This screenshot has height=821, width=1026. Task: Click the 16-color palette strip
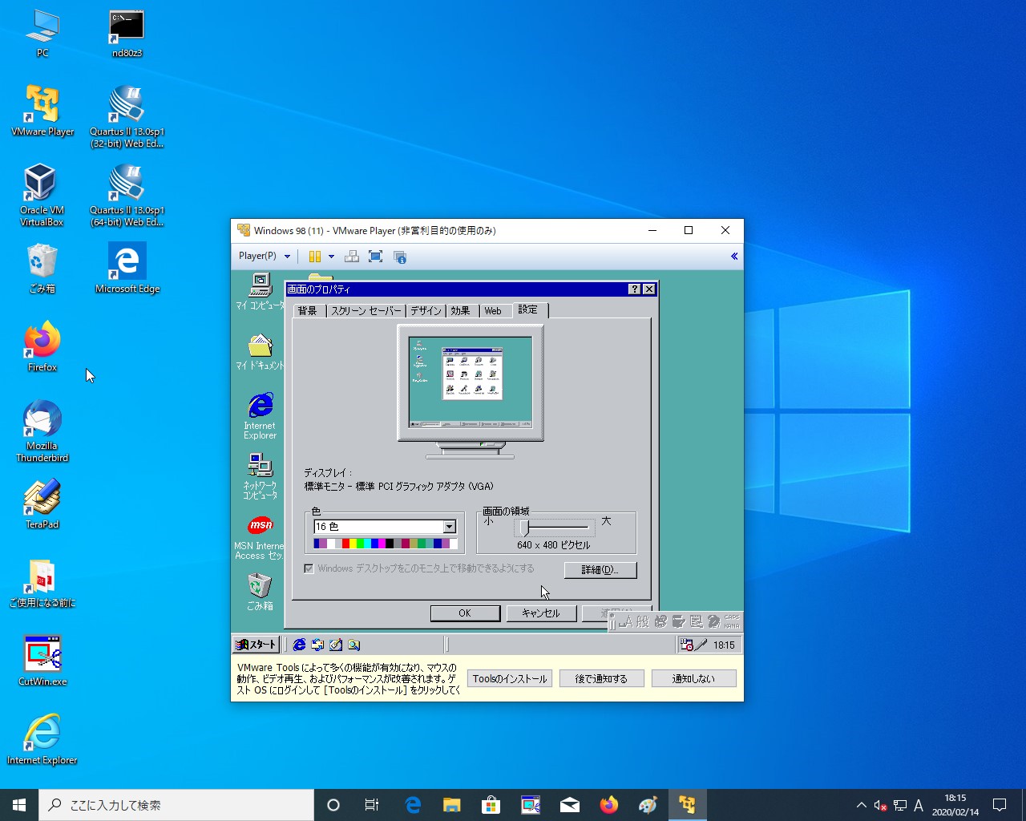pos(386,544)
